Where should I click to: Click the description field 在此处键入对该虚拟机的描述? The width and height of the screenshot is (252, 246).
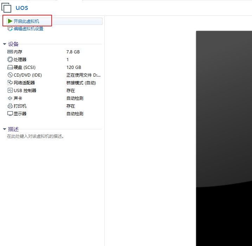(35, 136)
